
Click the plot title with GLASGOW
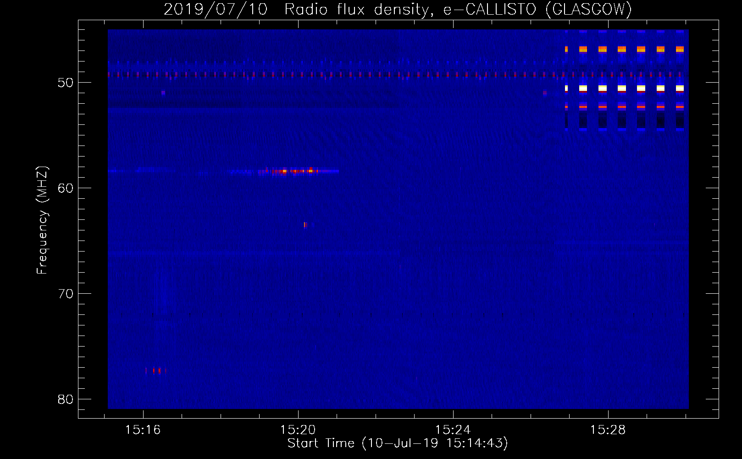[398, 9]
